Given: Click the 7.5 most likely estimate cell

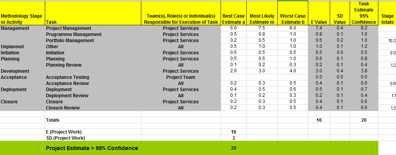Looking at the screenshot, I should [262, 28].
